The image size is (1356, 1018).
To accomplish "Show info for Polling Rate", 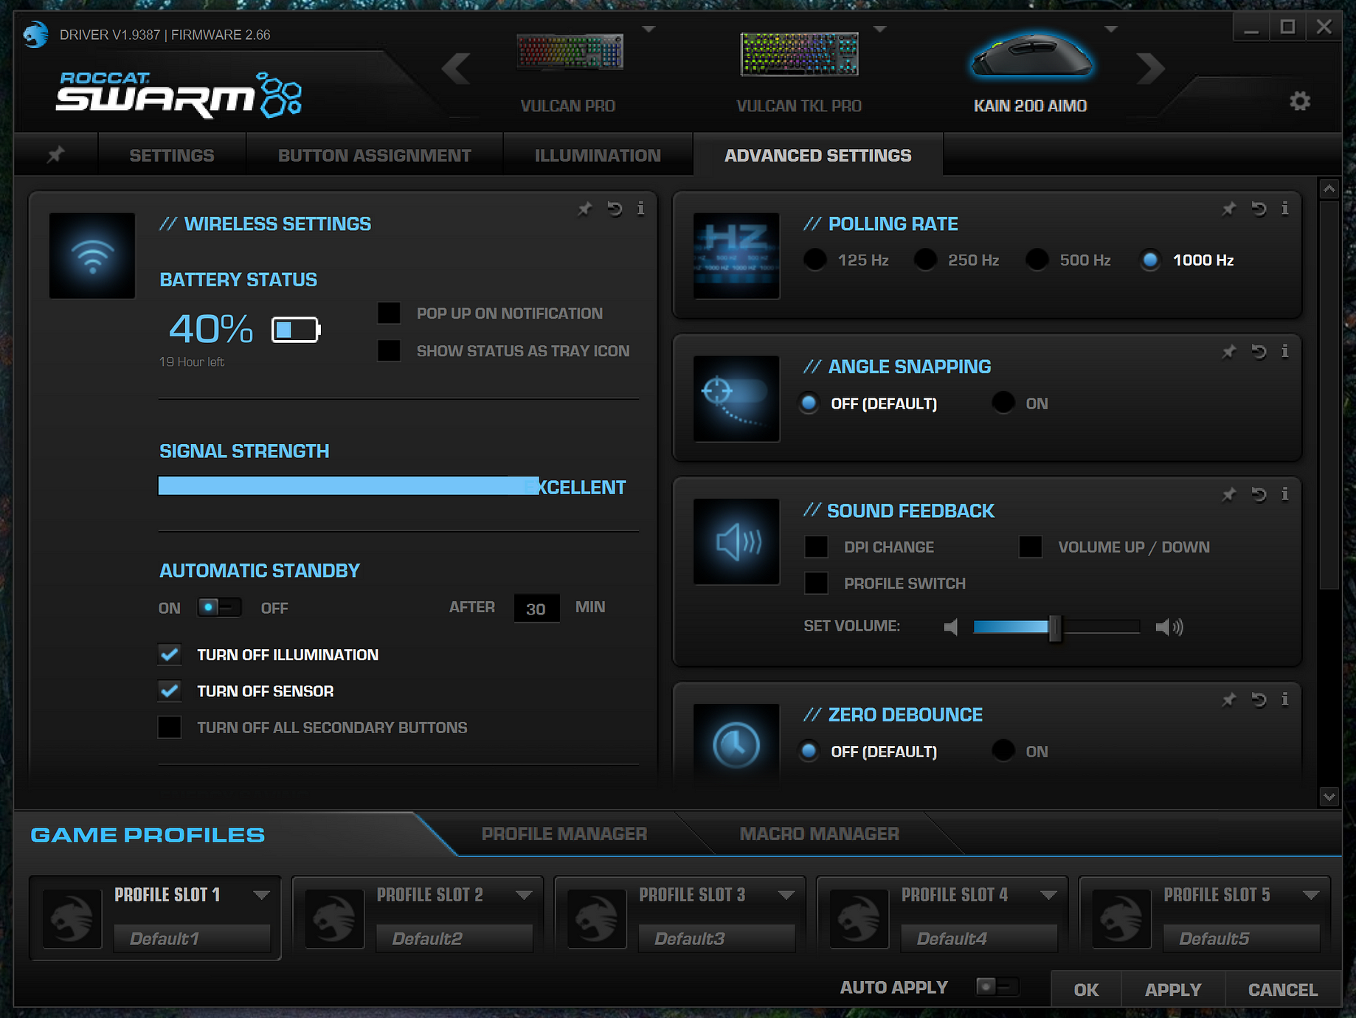I will 1284,208.
